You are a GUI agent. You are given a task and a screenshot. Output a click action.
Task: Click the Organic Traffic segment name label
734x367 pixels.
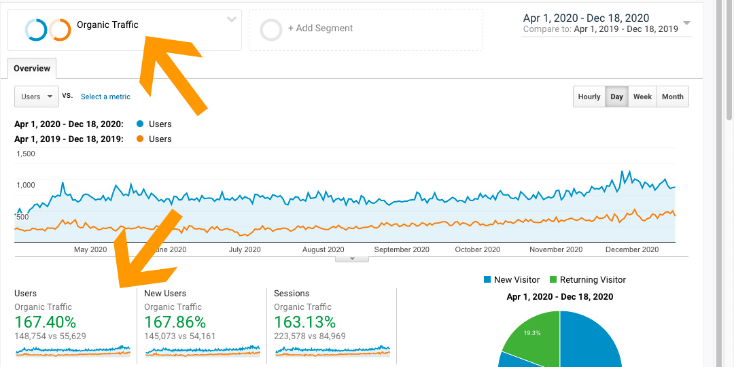point(107,25)
